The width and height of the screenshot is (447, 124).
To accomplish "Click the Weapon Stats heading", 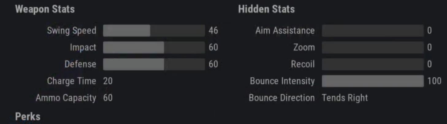I will [45, 9].
